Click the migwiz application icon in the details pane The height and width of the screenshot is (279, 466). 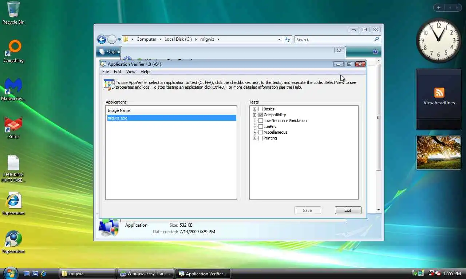pyautogui.click(x=108, y=228)
